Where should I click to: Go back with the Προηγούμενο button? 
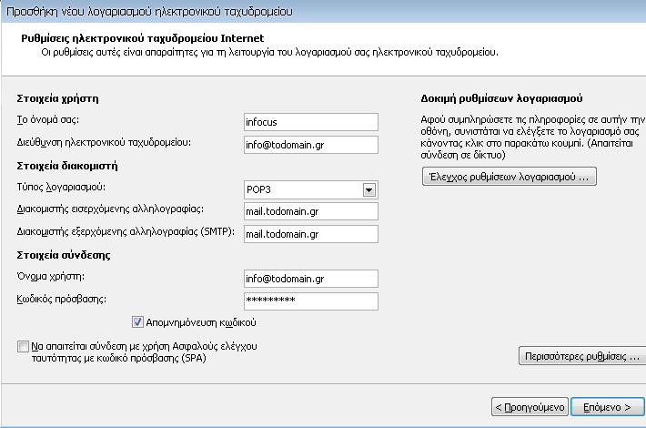pyautogui.click(x=530, y=407)
